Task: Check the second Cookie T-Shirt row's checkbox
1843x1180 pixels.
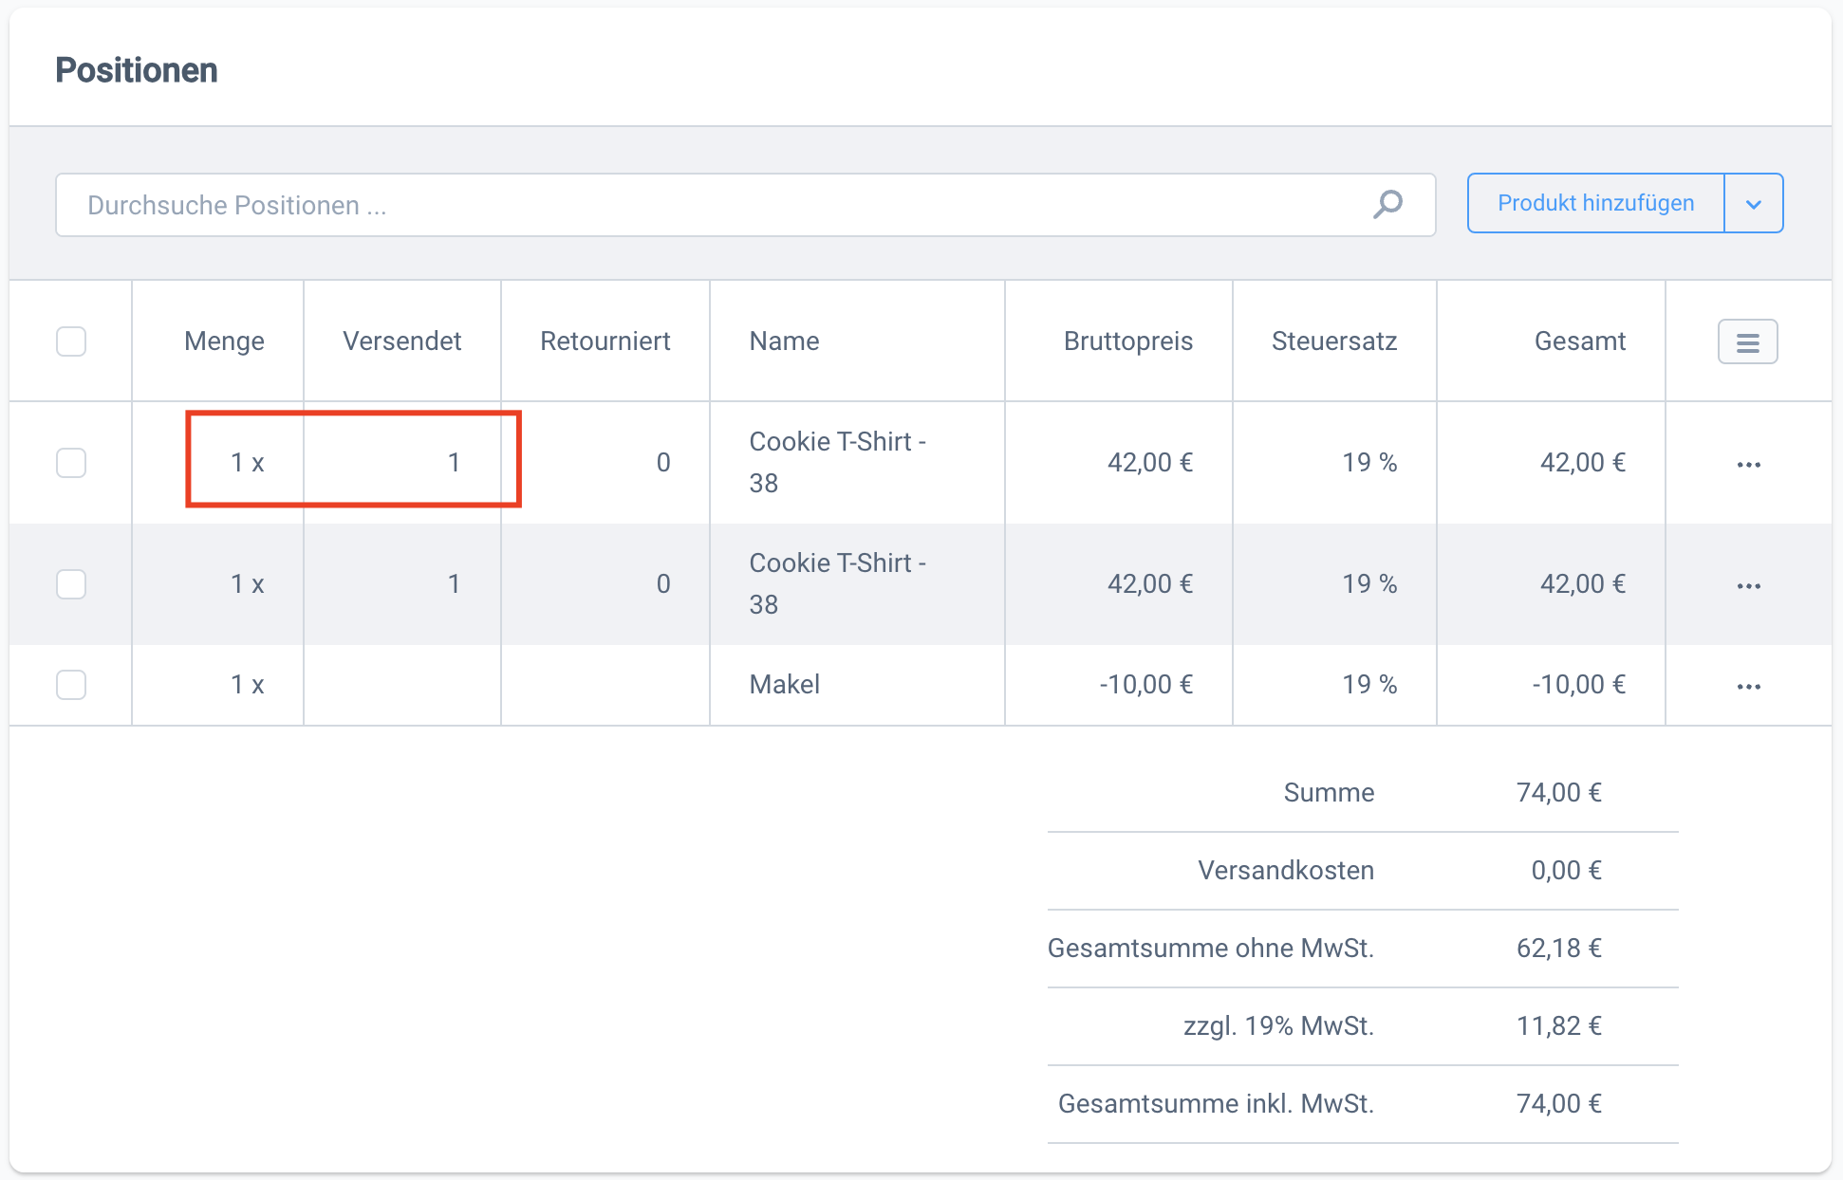Action: pos(71,584)
